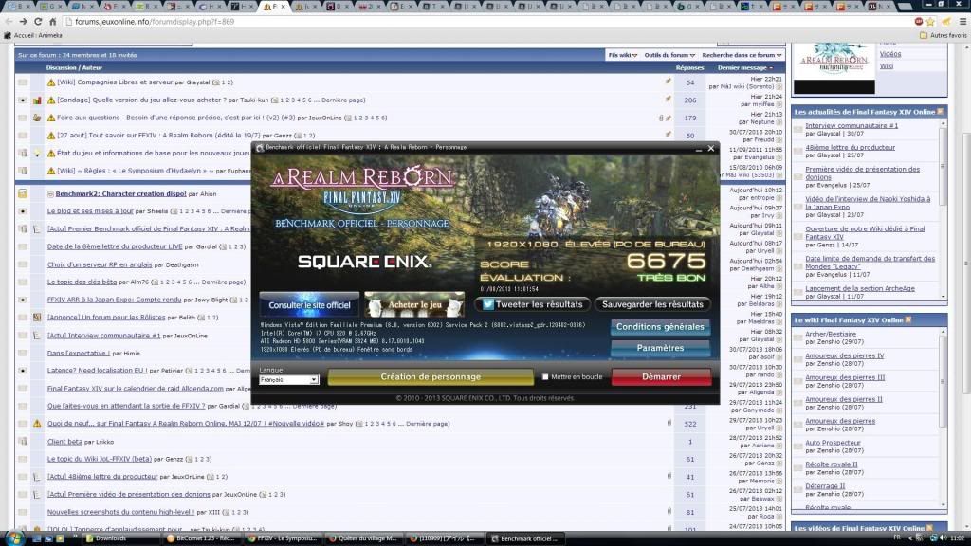The image size is (971, 546).
Task: Open the Vidéos link in the sidebar
Action: [x=890, y=54]
